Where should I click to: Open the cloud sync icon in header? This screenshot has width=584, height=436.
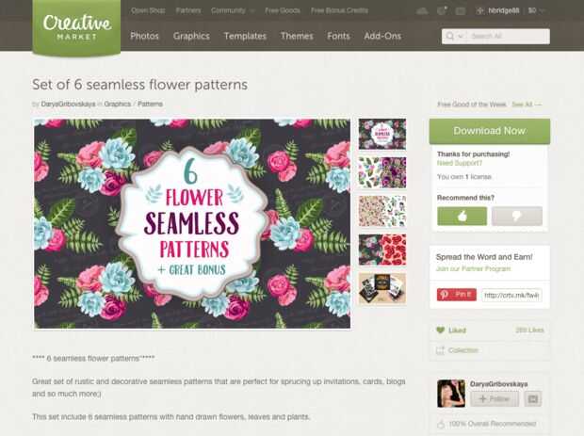(x=422, y=10)
